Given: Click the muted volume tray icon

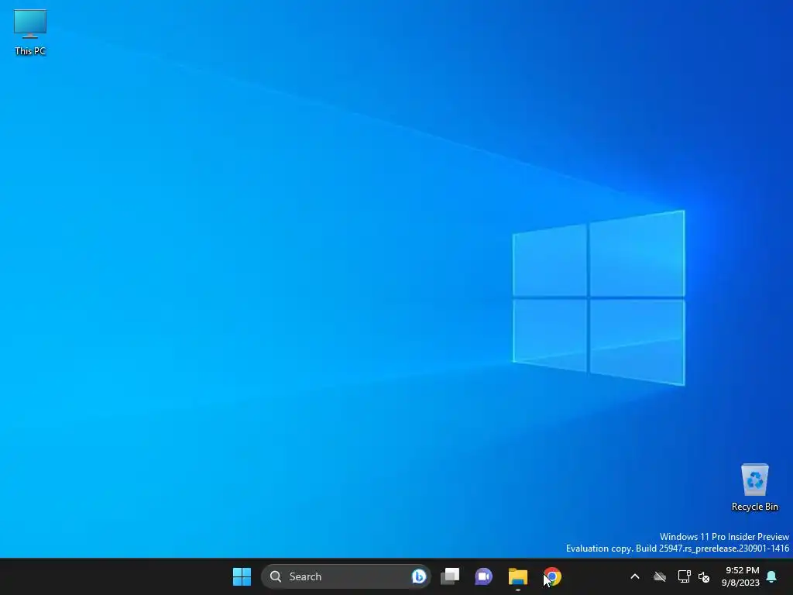Looking at the screenshot, I should [704, 576].
